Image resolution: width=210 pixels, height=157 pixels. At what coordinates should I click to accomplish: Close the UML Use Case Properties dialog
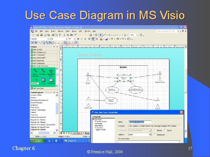point(182,113)
